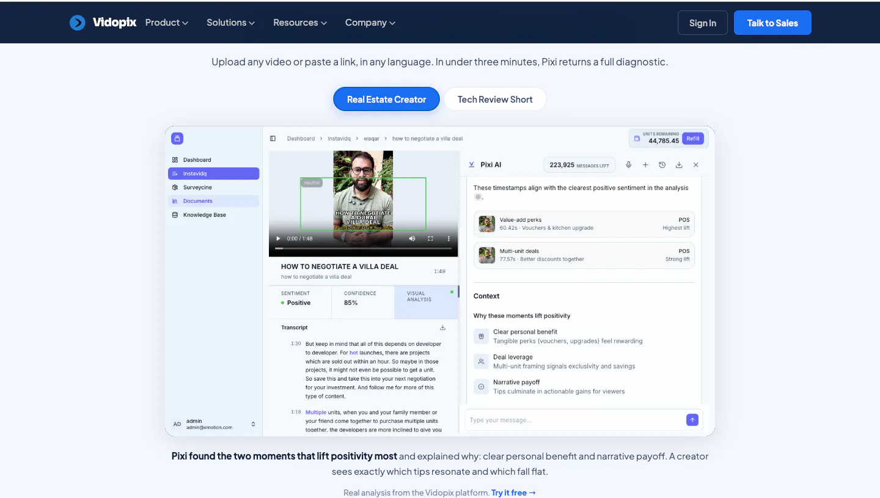Open the Resources dropdown menu
This screenshot has width=880, height=498.
coord(299,23)
